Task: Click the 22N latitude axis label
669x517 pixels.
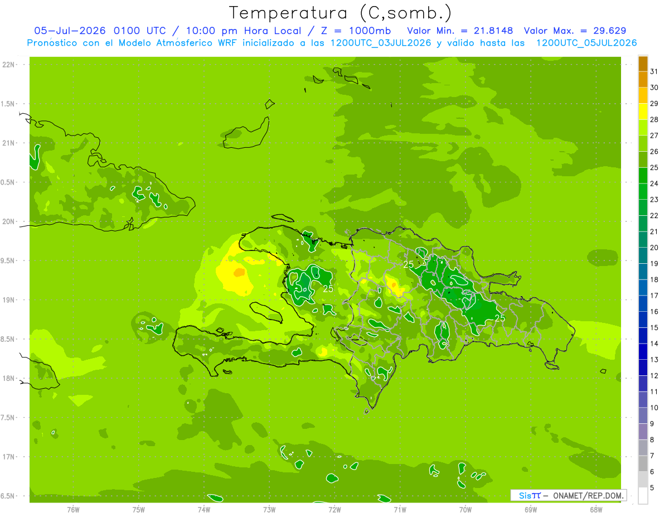Action: [8, 65]
